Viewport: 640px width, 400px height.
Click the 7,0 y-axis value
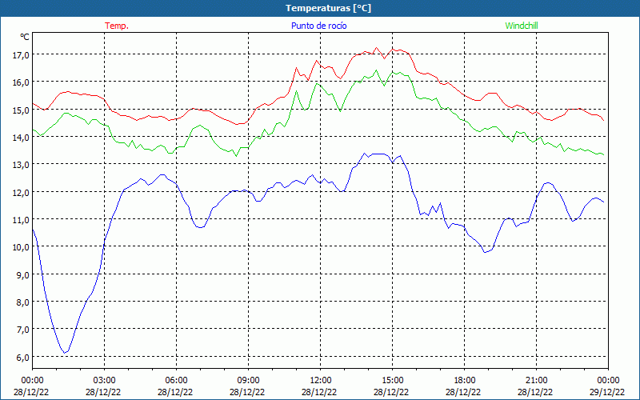[x=23, y=330]
